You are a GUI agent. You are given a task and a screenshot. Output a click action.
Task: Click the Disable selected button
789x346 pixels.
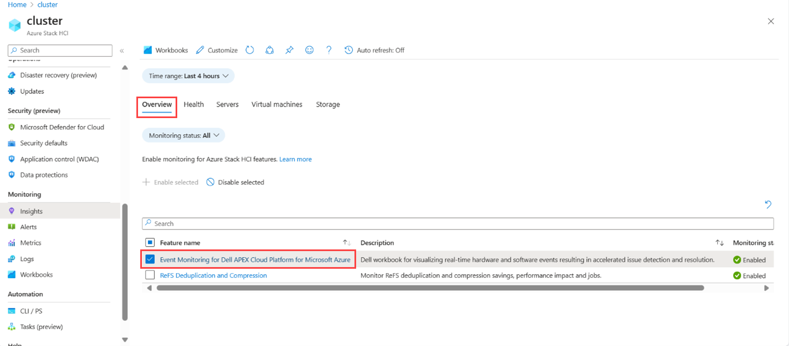(x=235, y=182)
